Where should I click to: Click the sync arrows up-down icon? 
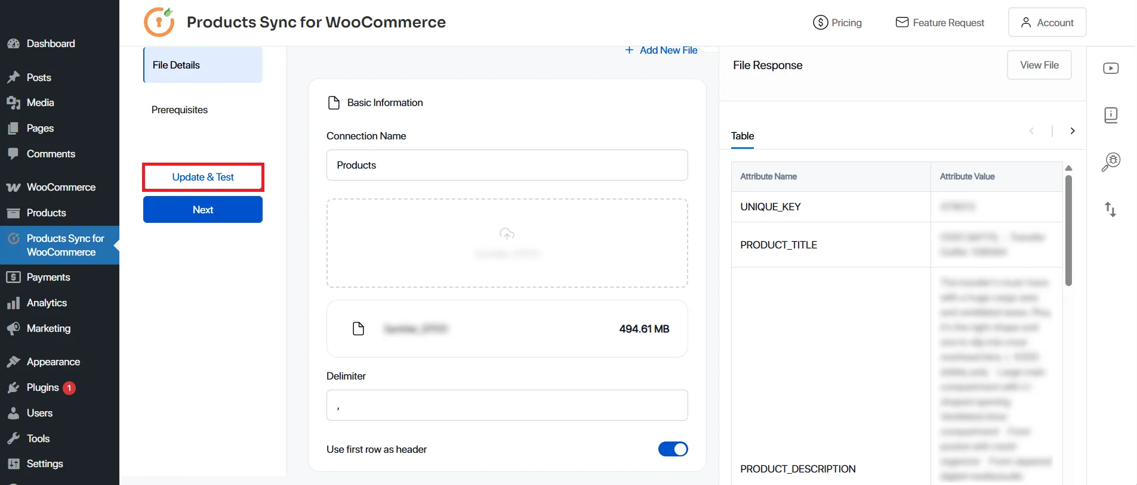coord(1110,209)
